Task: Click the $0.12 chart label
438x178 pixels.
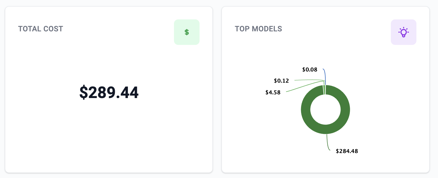Action: tap(281, 81)
